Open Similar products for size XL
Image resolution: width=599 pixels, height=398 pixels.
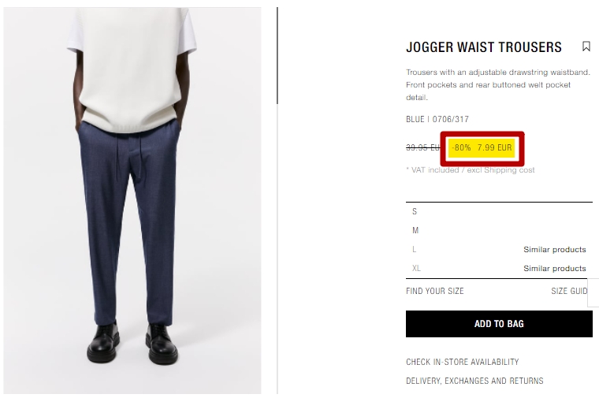[x=555, y=268]
